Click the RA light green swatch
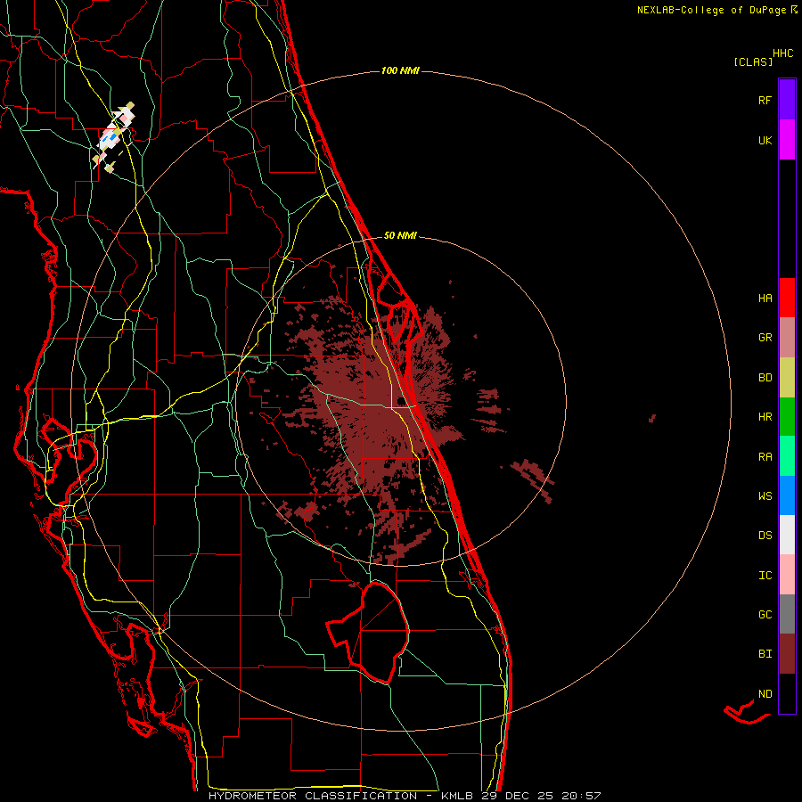 [x=787, y=456]
